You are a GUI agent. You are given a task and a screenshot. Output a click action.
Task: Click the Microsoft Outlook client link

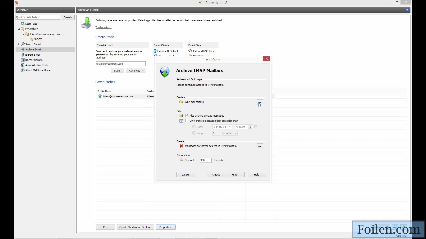(168, 51)
